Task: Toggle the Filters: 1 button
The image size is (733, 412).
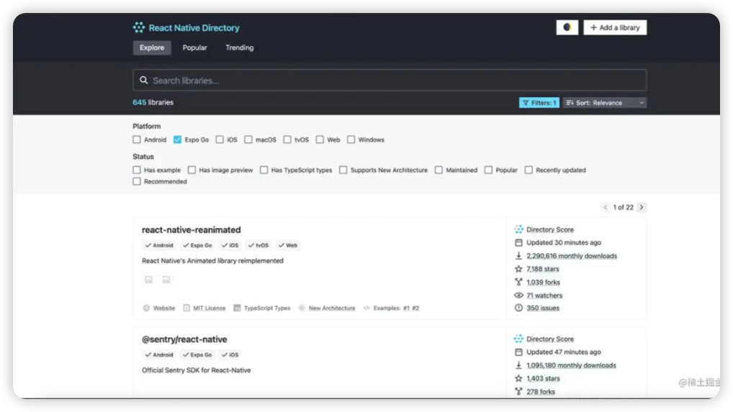Action: [x=539, y=103]
